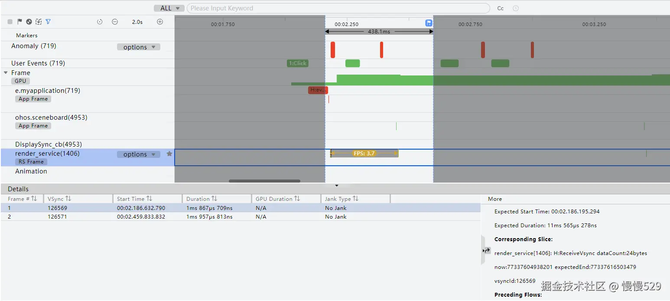This screenshot has height=301, width=670.
Task: Click the 1ms 957μs 813ns duration cell
Action: pyautogui.click(x=209, y=217)
